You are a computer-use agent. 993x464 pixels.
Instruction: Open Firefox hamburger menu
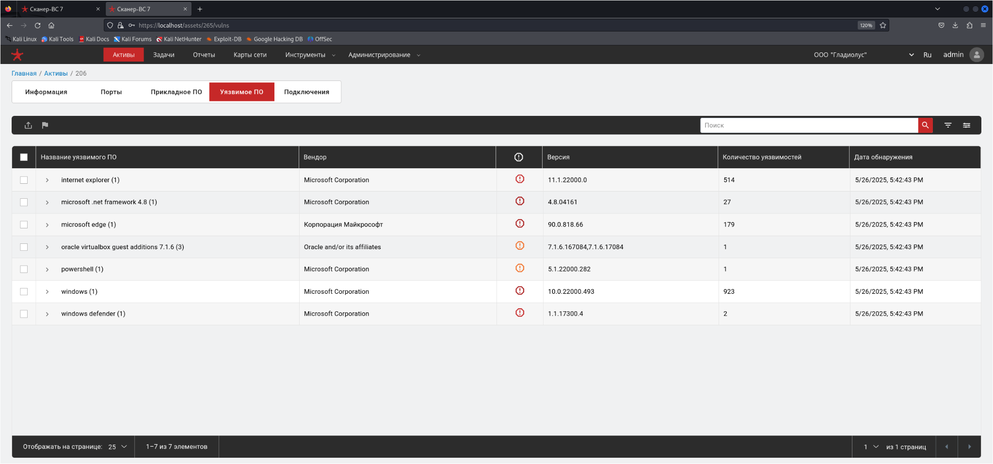983,25
